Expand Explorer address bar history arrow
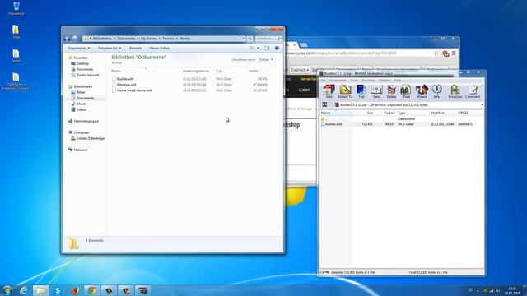The height and width of the screenshot is (296, 527). 244,39
